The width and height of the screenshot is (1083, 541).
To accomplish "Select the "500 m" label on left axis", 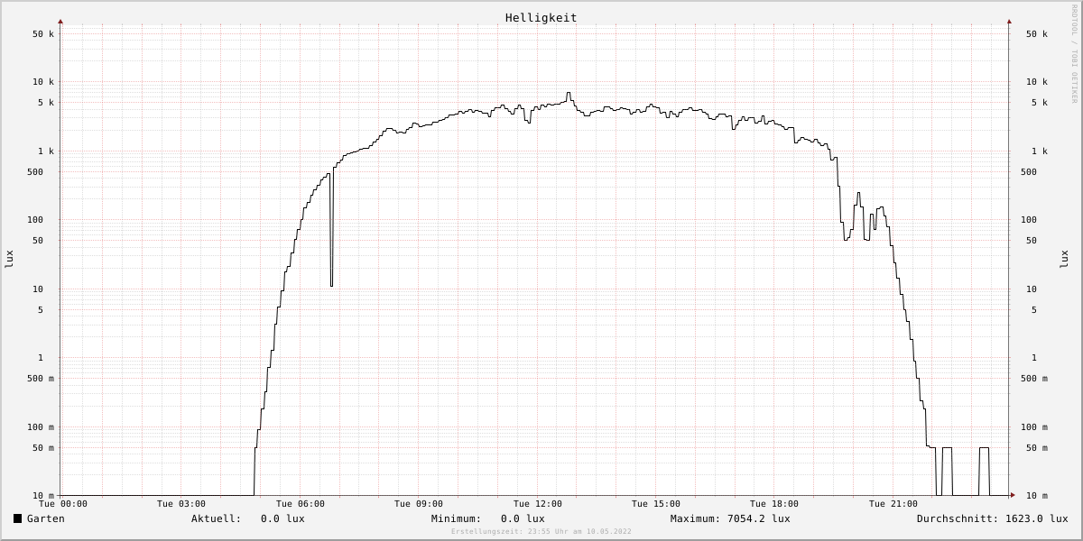I will tap(41, 379).
